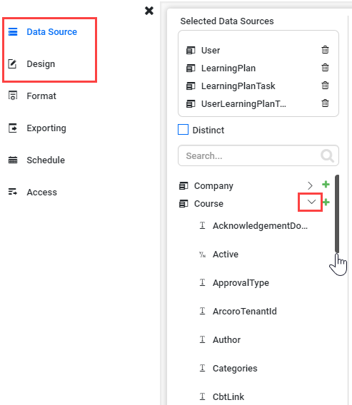
Task: Open the Exporting section
Action: (x=46, y=128)
